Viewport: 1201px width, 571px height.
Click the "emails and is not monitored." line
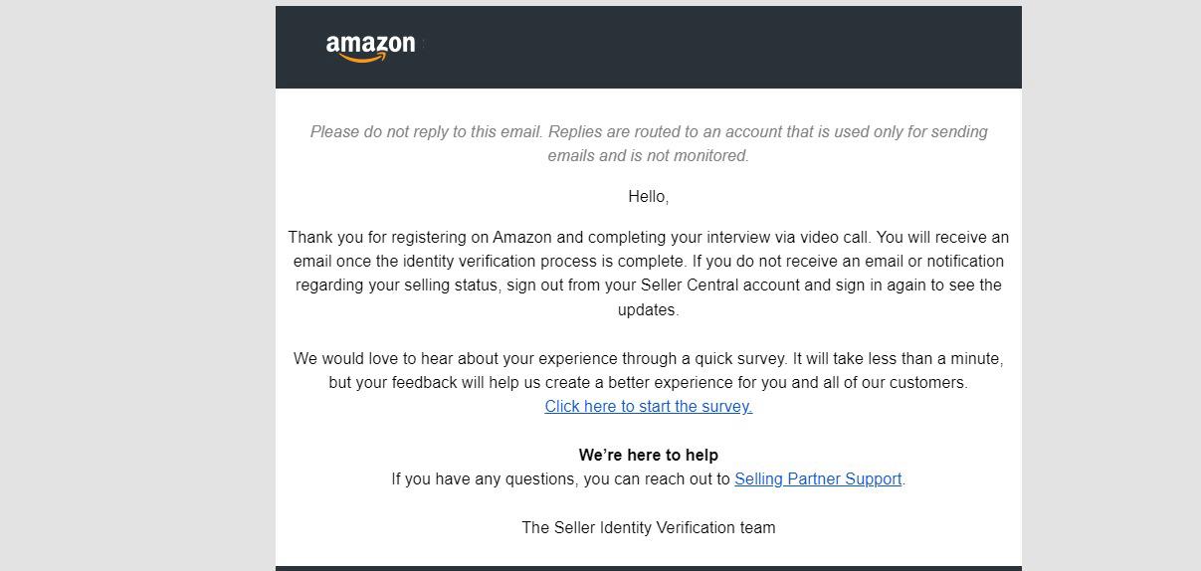tap(648, 155)
